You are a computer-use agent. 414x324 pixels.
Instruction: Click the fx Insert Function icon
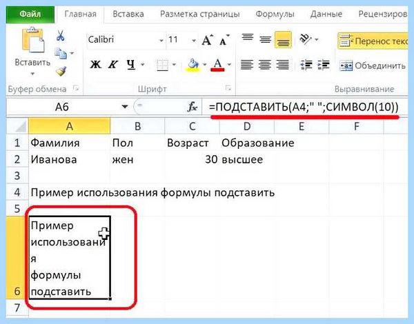pyautogui.click(x=193, y=107)
